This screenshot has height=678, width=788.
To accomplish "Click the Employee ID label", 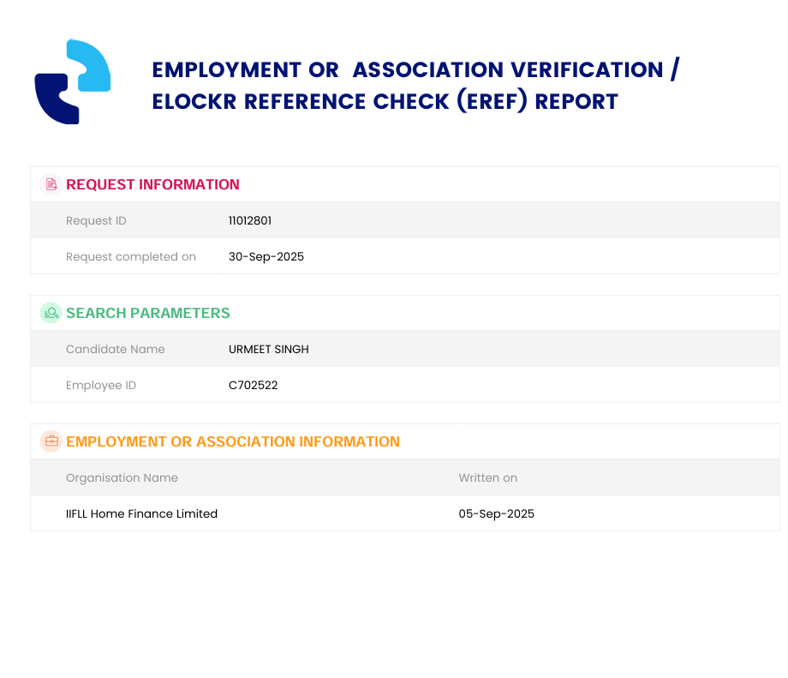I will pos(100,386).
